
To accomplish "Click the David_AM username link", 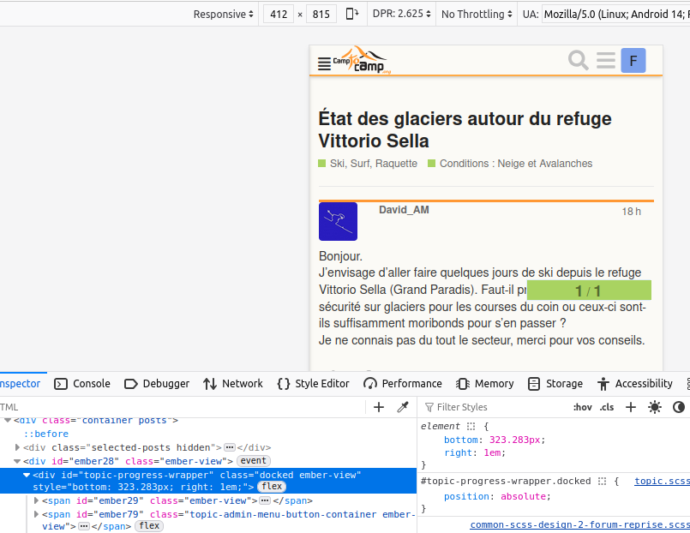I will (x=404, y=210).
